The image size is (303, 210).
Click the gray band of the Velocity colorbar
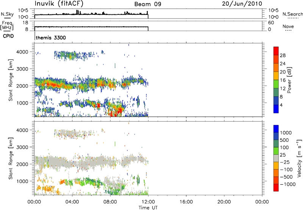tap(276, 158)
